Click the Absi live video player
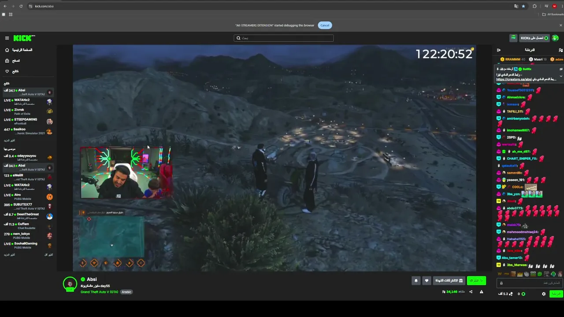The width and height of the screenshot is (564, 317). click(x=274, y=158)
